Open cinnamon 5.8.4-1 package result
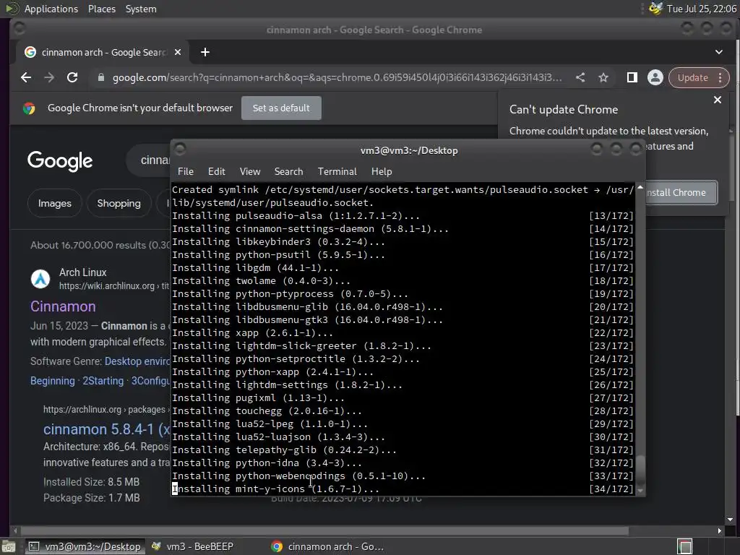Screen dimensions: 740x555 (107, 429)
